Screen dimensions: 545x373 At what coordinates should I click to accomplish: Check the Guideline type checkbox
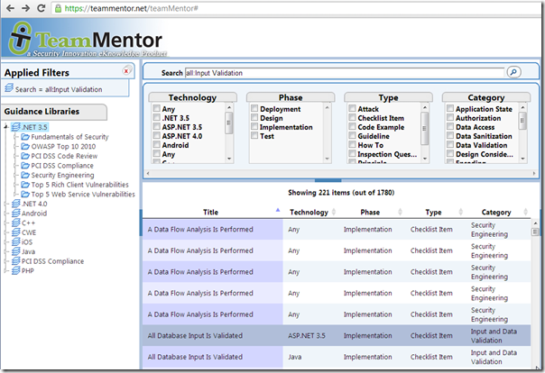(353, 136)
